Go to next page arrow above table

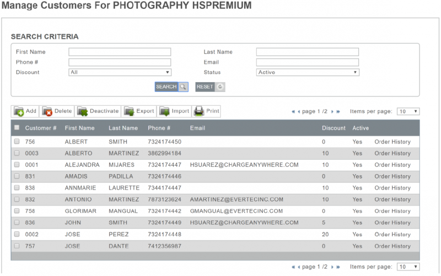[x=332, y=112]
